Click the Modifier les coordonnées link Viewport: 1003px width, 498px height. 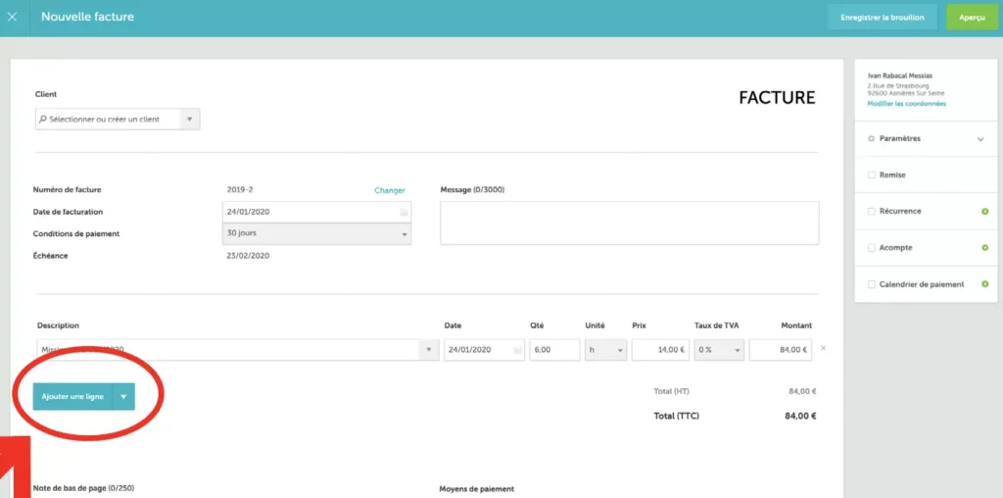pos(907,103)
